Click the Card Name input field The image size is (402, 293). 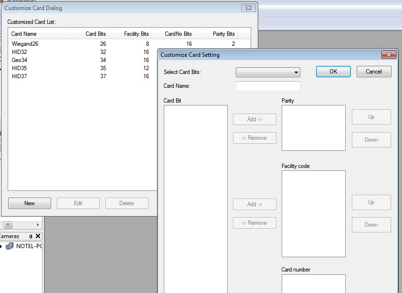tap(268, 86)
